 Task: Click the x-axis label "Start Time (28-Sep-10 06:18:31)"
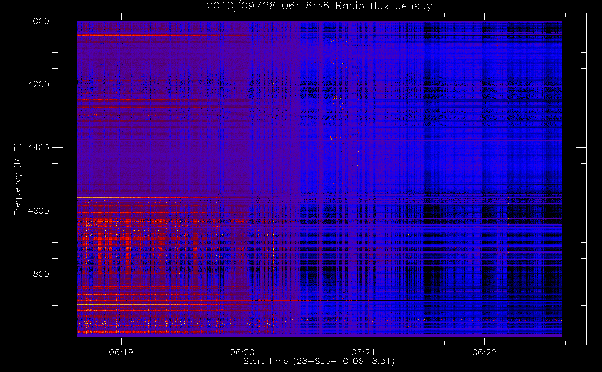319,361
